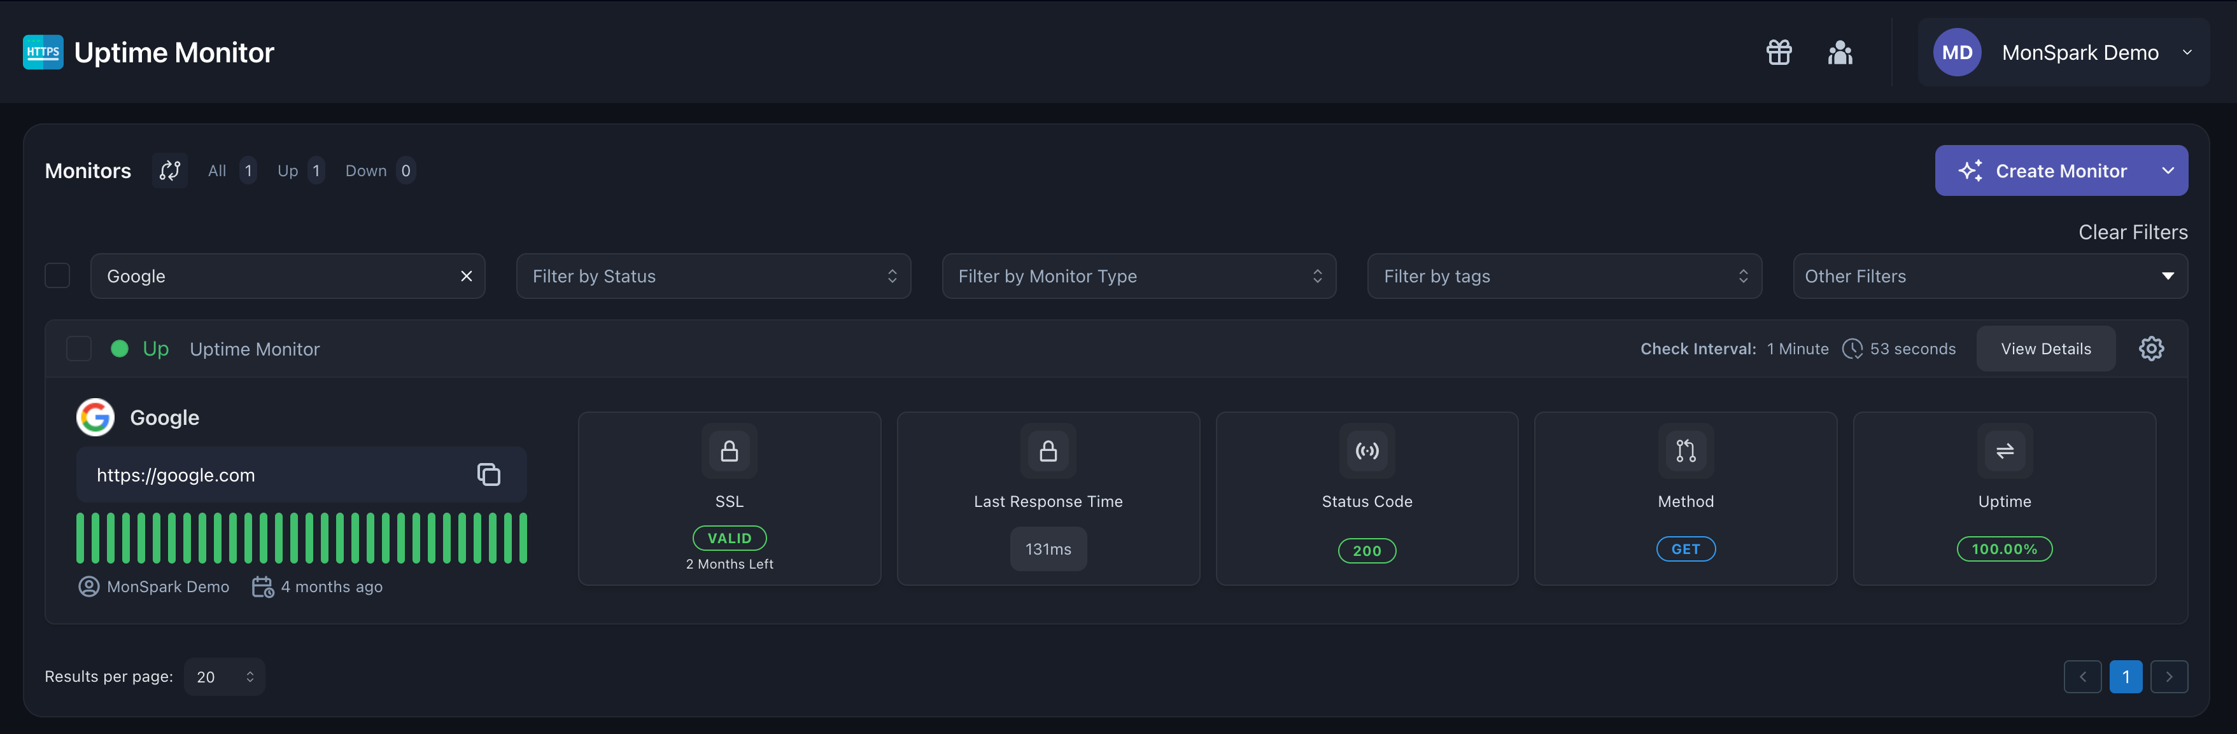Copy the https://google.com URL using copy icon
Image resolution: width=2237 pixels, height=734 pixels.
pyautogui.click(x=489, y=474)
